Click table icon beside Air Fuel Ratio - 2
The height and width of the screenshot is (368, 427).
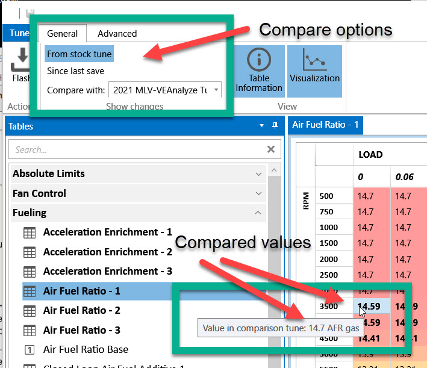tap(29, 310)
